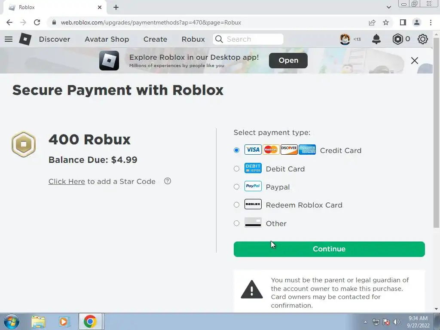440x330 pixels.
Task: Open the Robux menu item
Action: 193,39
